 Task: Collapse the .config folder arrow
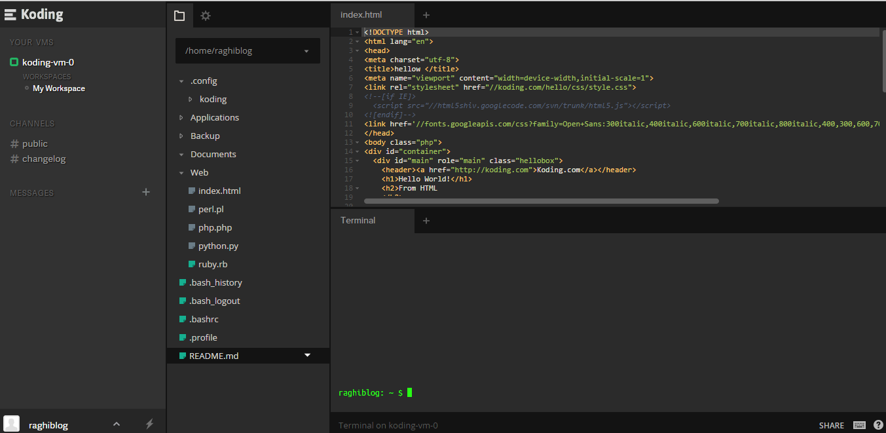click(x=181, y=81)
